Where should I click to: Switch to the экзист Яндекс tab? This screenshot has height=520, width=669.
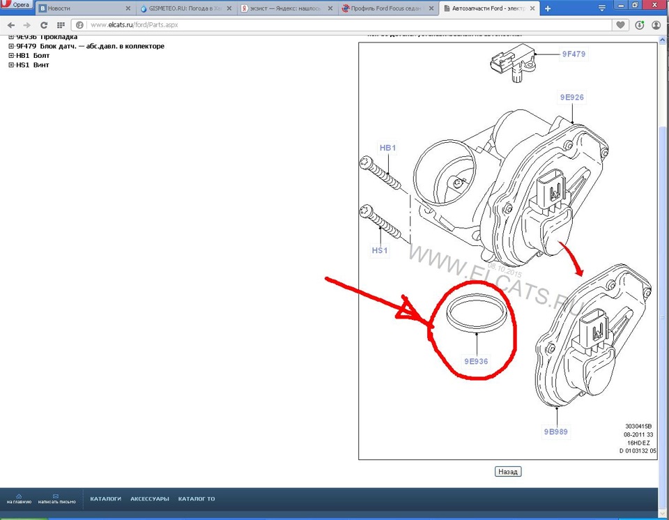pos(288,8)
